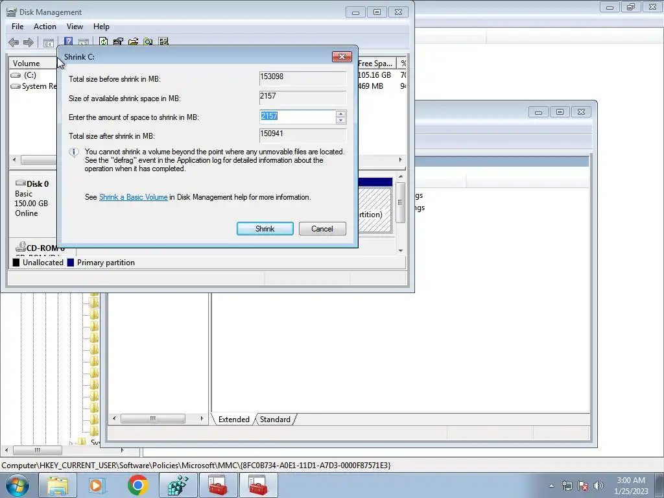Click the Free Space column header

pyautogui.click(x=377, y=63)
